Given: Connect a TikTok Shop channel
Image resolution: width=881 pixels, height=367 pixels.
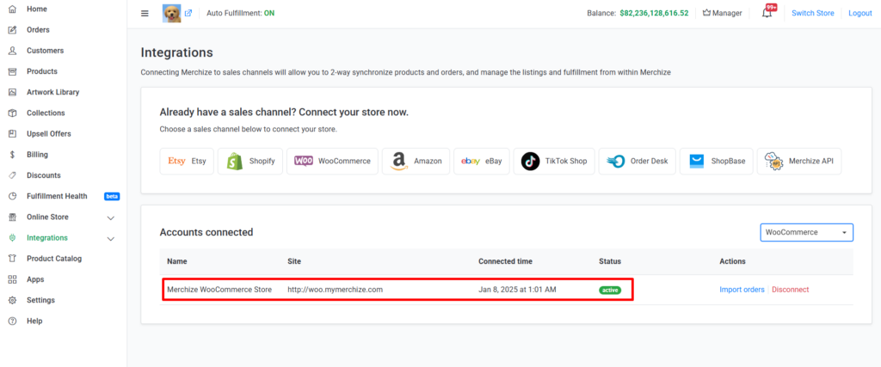Looking at the screenshot, I should click(554, 161).
